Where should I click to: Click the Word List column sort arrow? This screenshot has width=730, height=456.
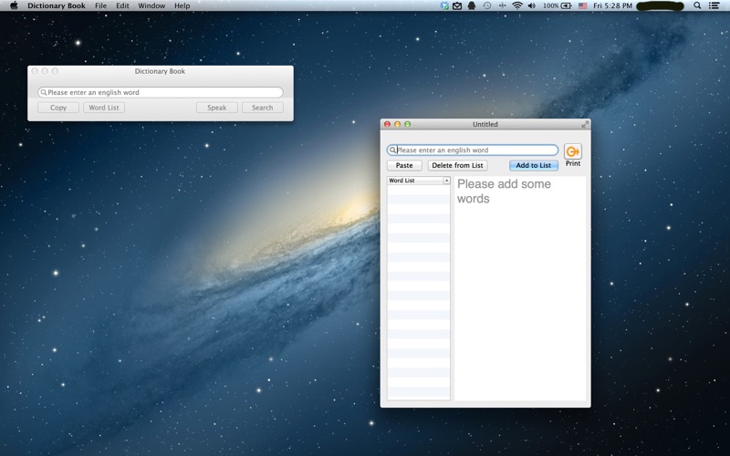tap(446, 181)
